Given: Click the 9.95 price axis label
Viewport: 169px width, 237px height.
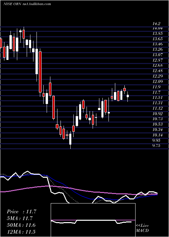Looking at the screenshot, I should point(156,140).
